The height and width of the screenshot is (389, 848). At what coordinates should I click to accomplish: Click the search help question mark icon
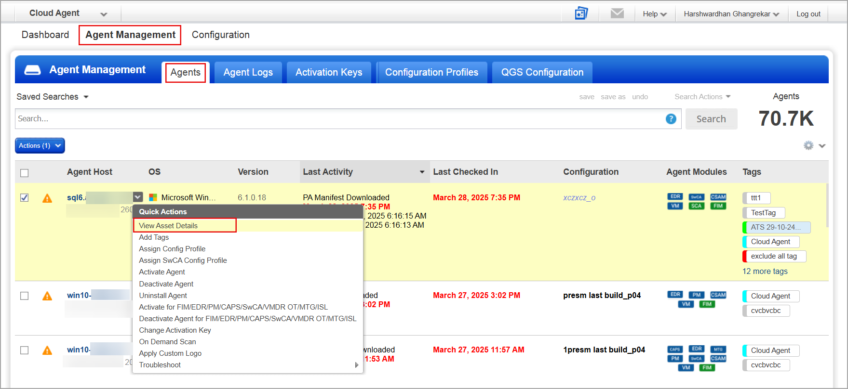(x=671, y=119)
